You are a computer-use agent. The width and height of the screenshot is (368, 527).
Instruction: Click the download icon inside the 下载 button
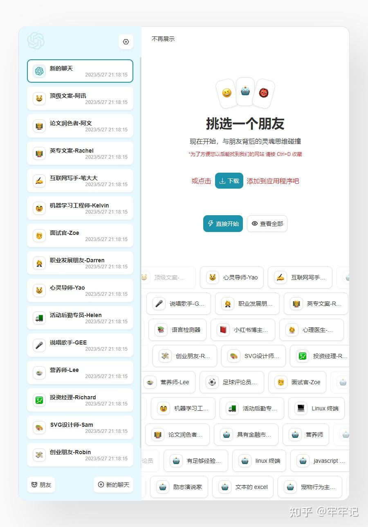pyautogui.click(x=222, y=180)
